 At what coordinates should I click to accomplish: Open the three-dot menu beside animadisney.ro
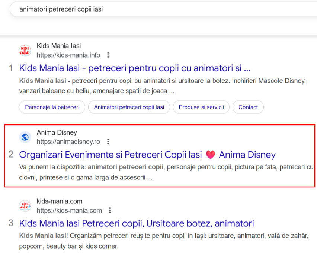tap(108, 142)
